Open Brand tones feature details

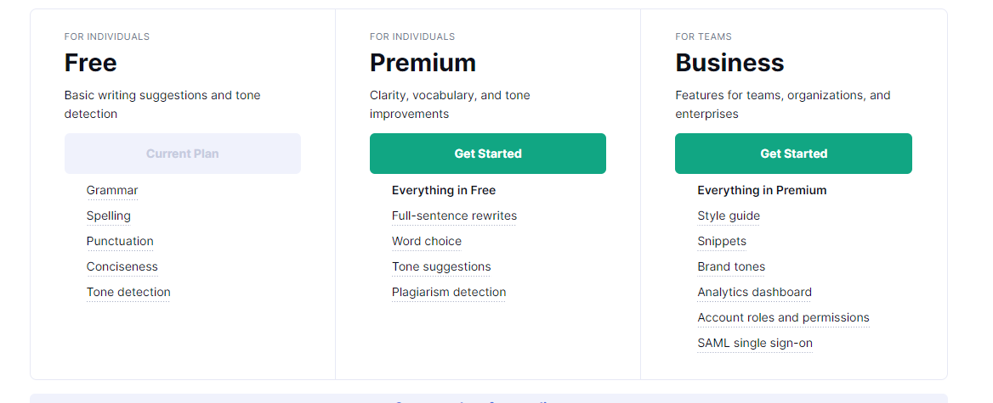pos(731,266)
